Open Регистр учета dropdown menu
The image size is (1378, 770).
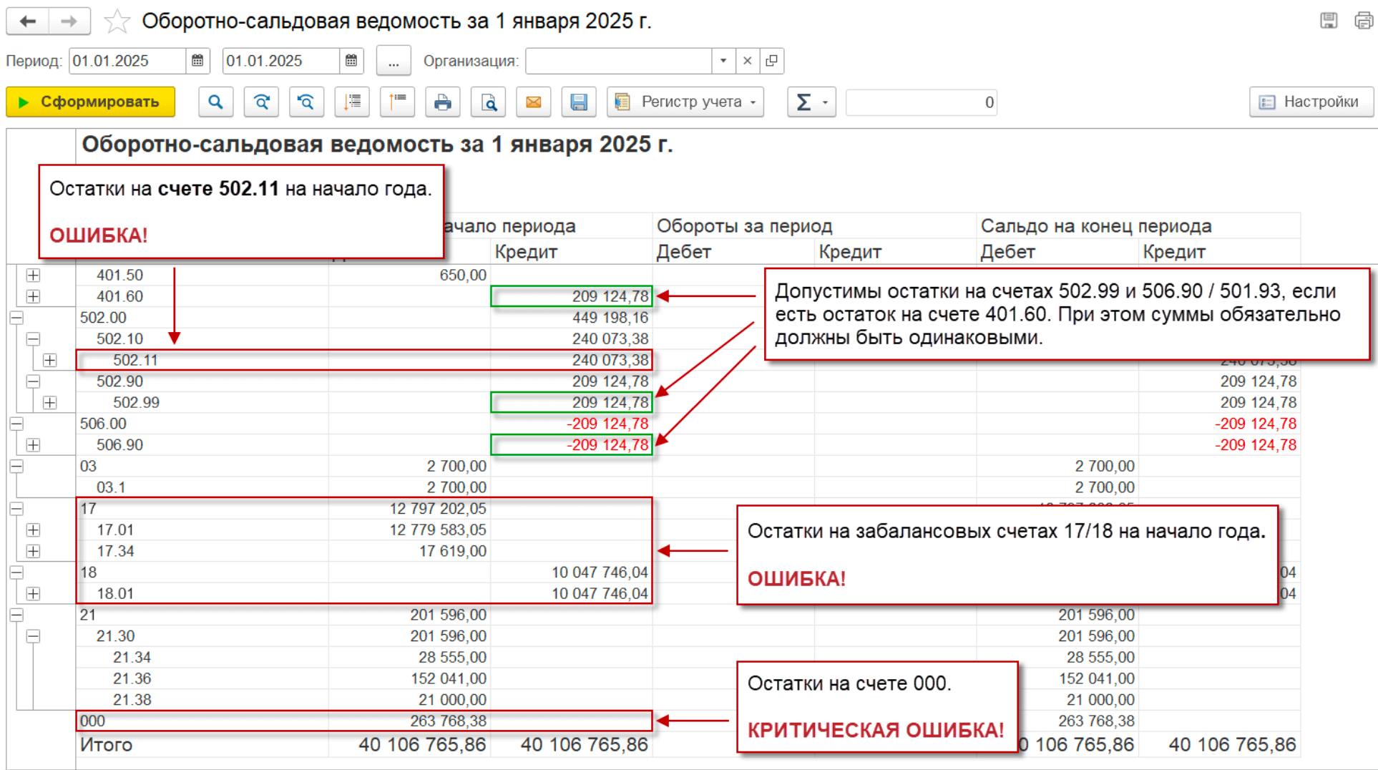click(x=685, y=102)
